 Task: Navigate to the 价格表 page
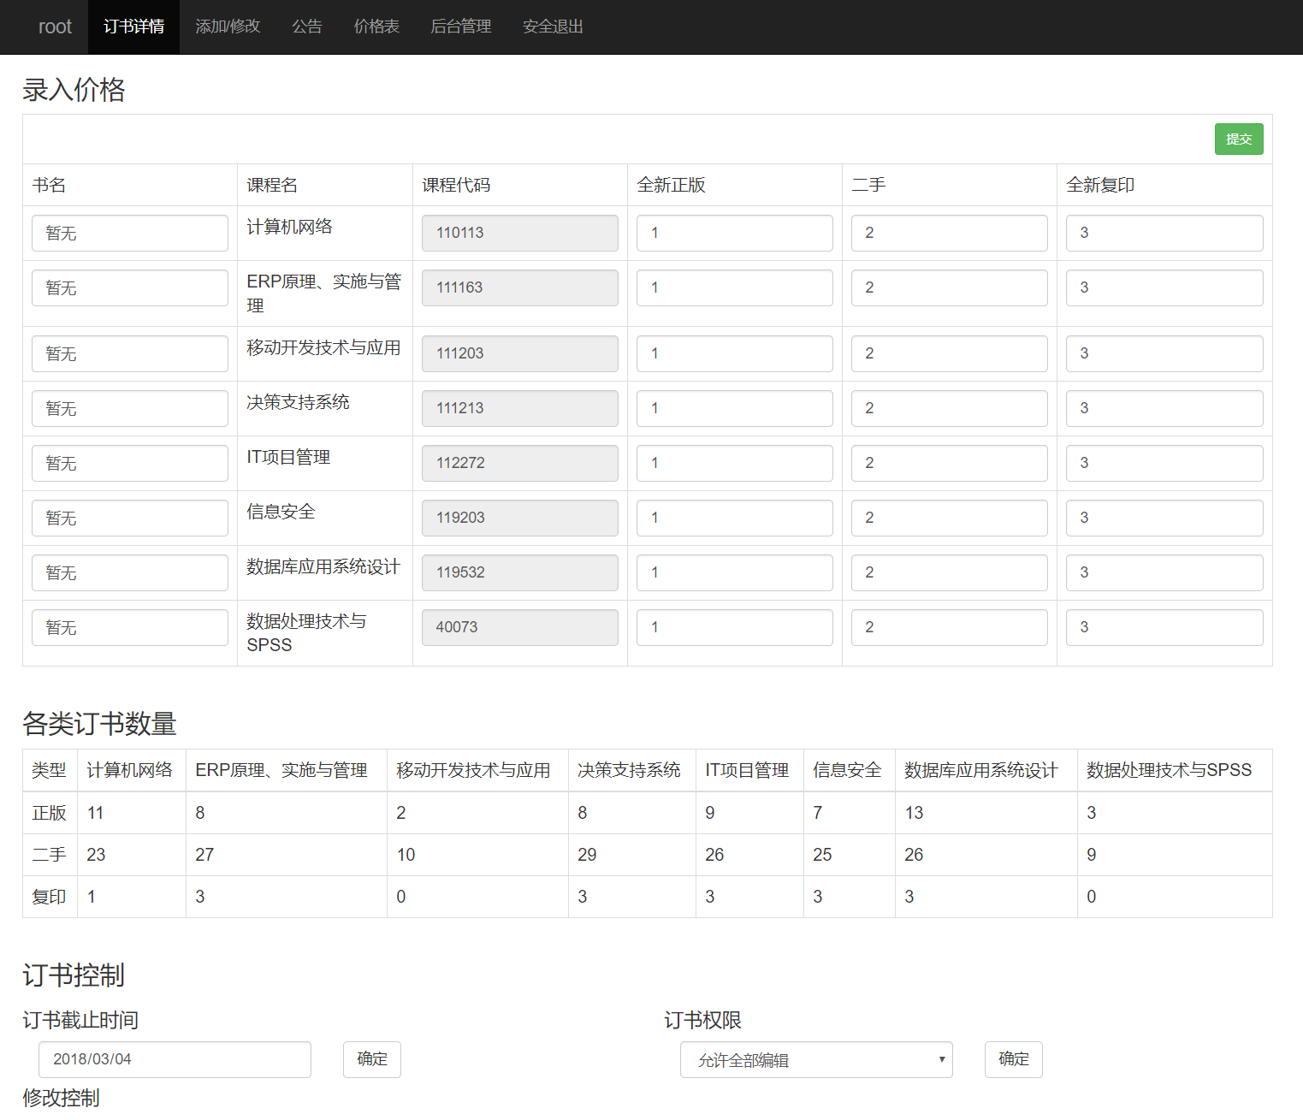tap(376, 27)
